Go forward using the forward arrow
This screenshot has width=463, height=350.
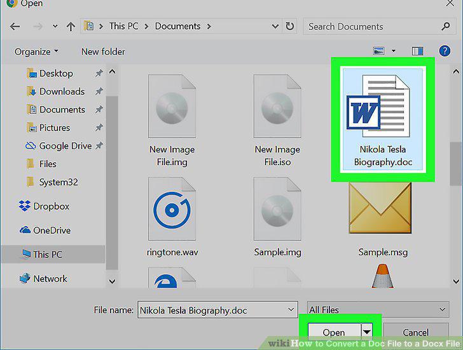38,27
